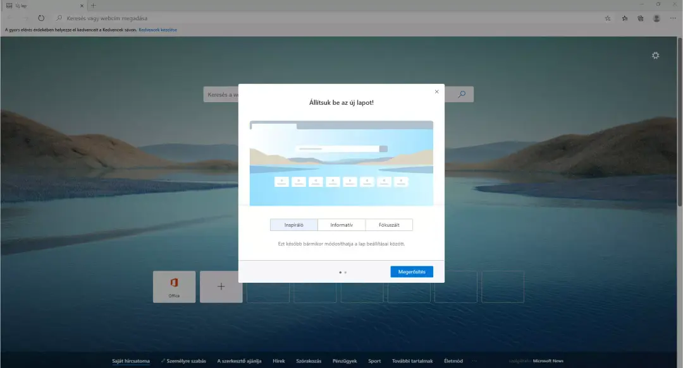Open the További tartalmak feed tab
This screenshot has width=683, height=368.
pos(412,361)
